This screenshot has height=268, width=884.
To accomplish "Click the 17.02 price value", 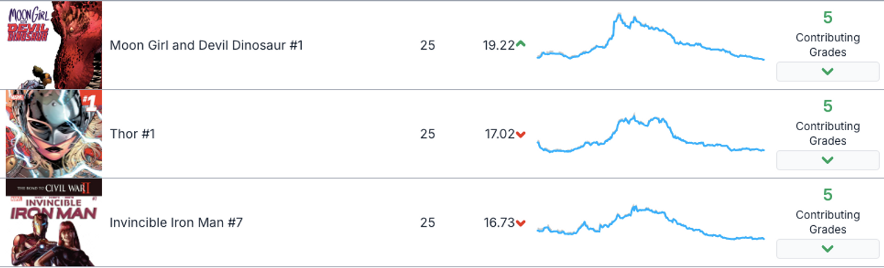I will pyautogui.click(x=499, y=134).
